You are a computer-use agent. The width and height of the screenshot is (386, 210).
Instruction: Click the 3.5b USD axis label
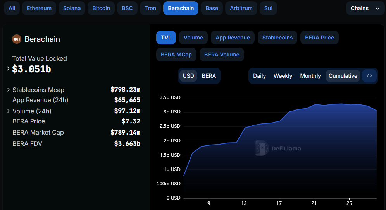point(170,97)
